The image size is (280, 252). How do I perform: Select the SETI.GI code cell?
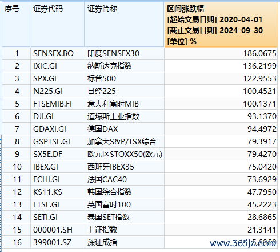pos(57,217)
